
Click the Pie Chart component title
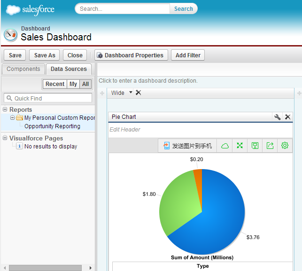point(124,117)
